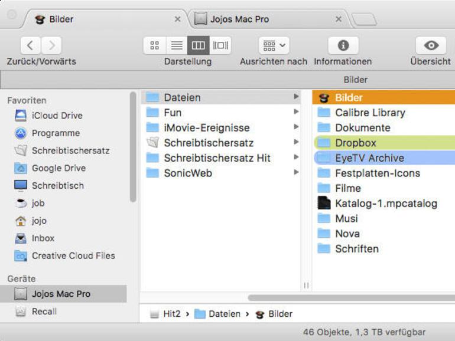The width and height of the screenshot is (455, 341).
Task: Expand iMovie-Ereignisse via its arrow
Action: point(296,127)
